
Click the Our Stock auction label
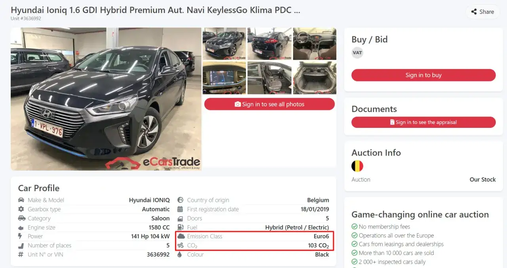click(x=482, y=179)
